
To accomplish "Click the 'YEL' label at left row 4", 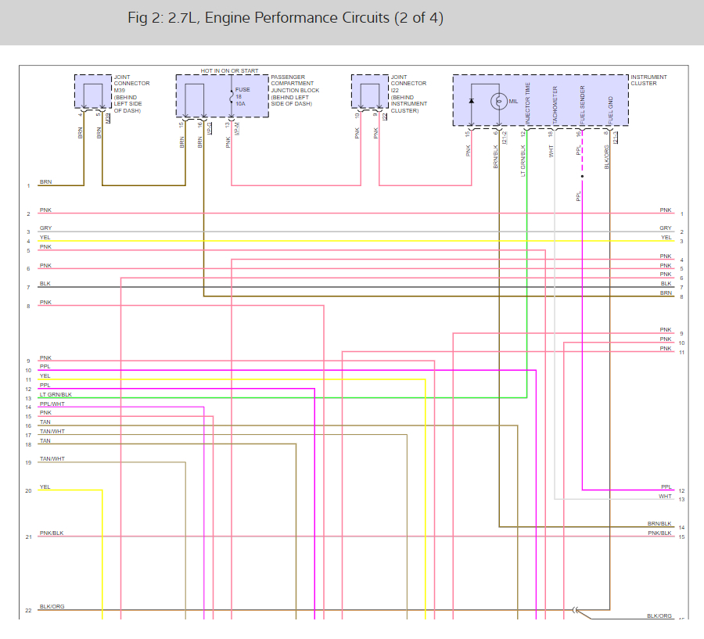I will click(45, 238).
